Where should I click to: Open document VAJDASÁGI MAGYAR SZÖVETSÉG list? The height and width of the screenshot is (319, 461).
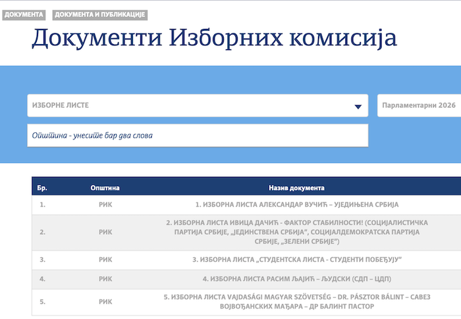pyautogui.click(x=297, y=302)
